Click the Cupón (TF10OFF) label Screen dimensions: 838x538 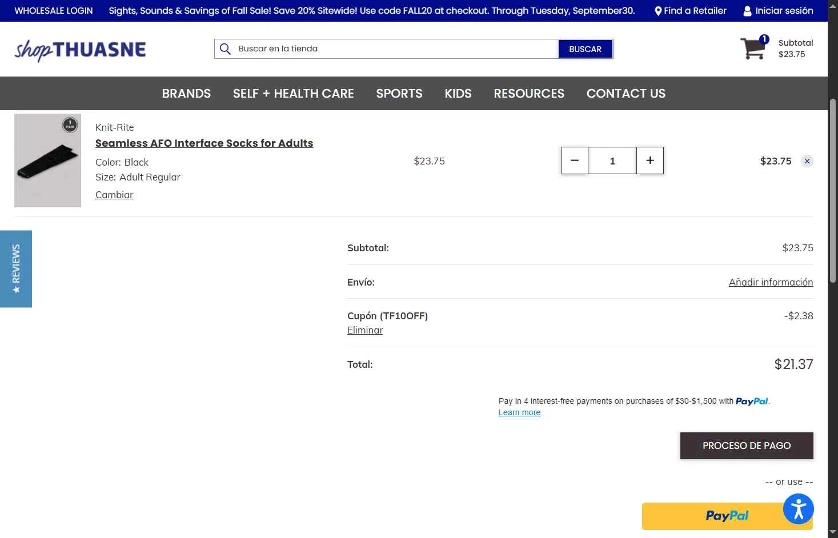point(387,316)
